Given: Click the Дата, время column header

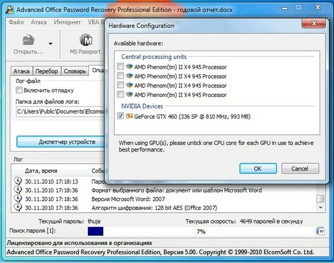Looking at the screenshot, I should (x=55, y=171).
